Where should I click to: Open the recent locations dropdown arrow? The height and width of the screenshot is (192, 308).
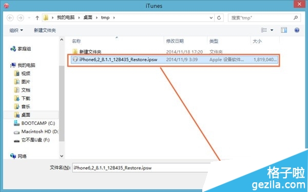tap(29, 18)
